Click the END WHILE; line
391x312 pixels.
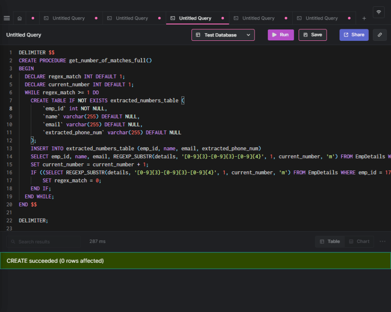40,197
